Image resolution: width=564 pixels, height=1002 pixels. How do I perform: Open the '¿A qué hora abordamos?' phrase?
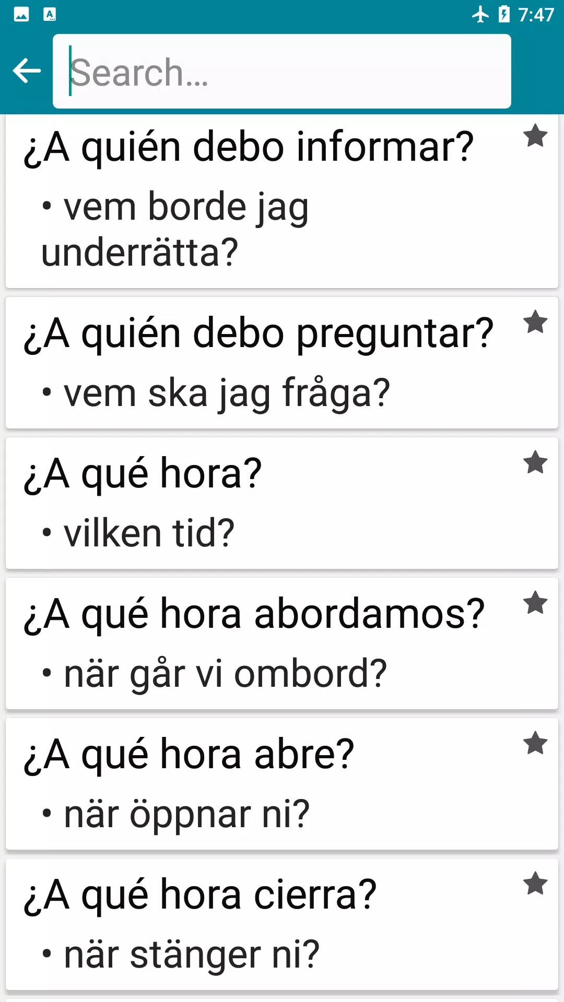(x=254, y=614)
